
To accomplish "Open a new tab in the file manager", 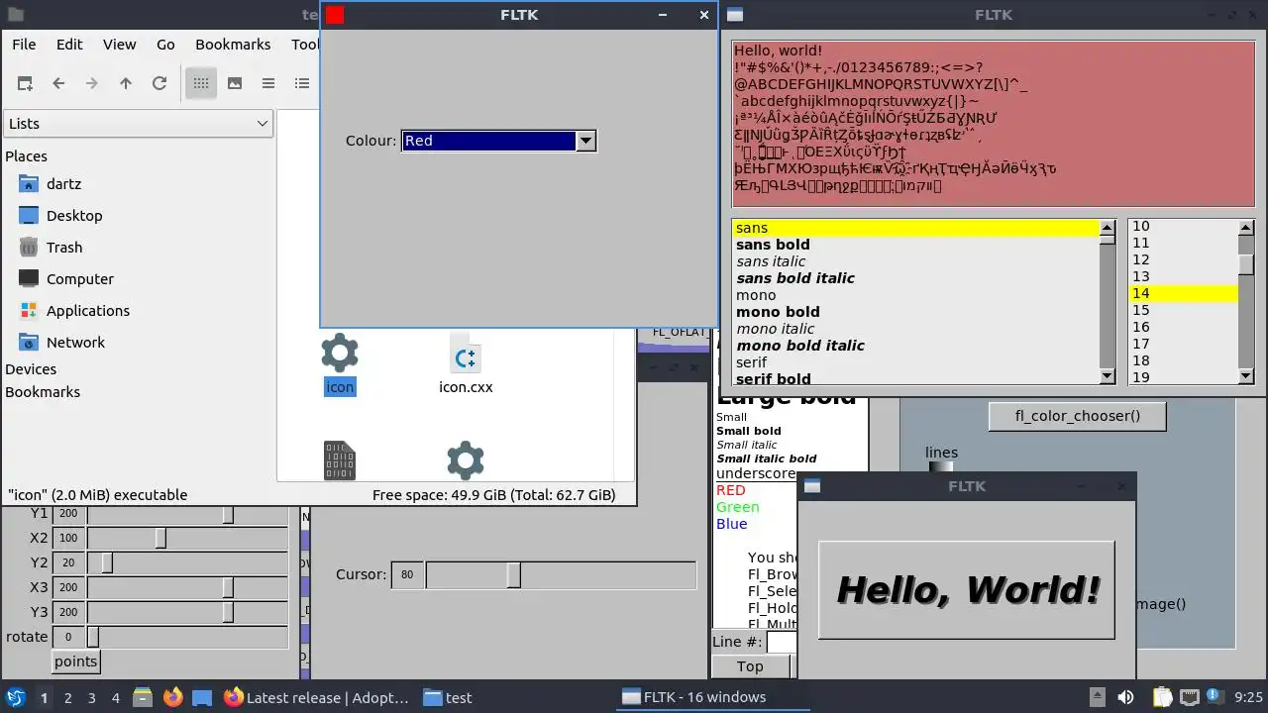I will click(x=25, y=83).
